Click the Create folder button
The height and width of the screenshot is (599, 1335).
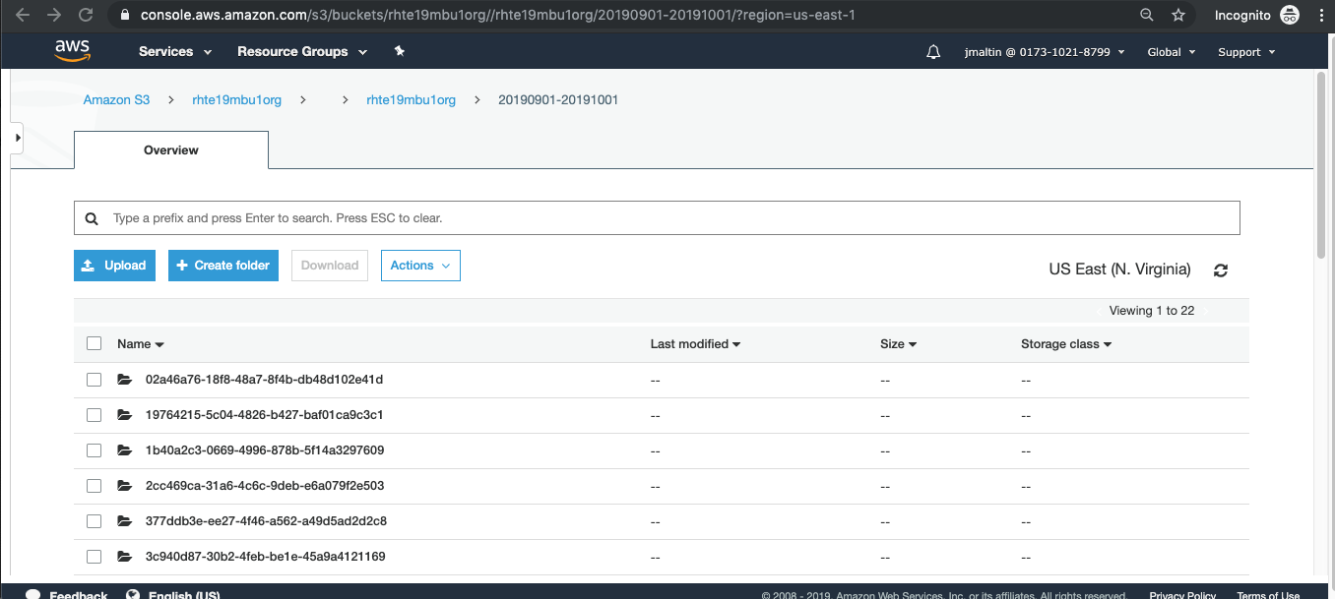click(x=223, y=266)
